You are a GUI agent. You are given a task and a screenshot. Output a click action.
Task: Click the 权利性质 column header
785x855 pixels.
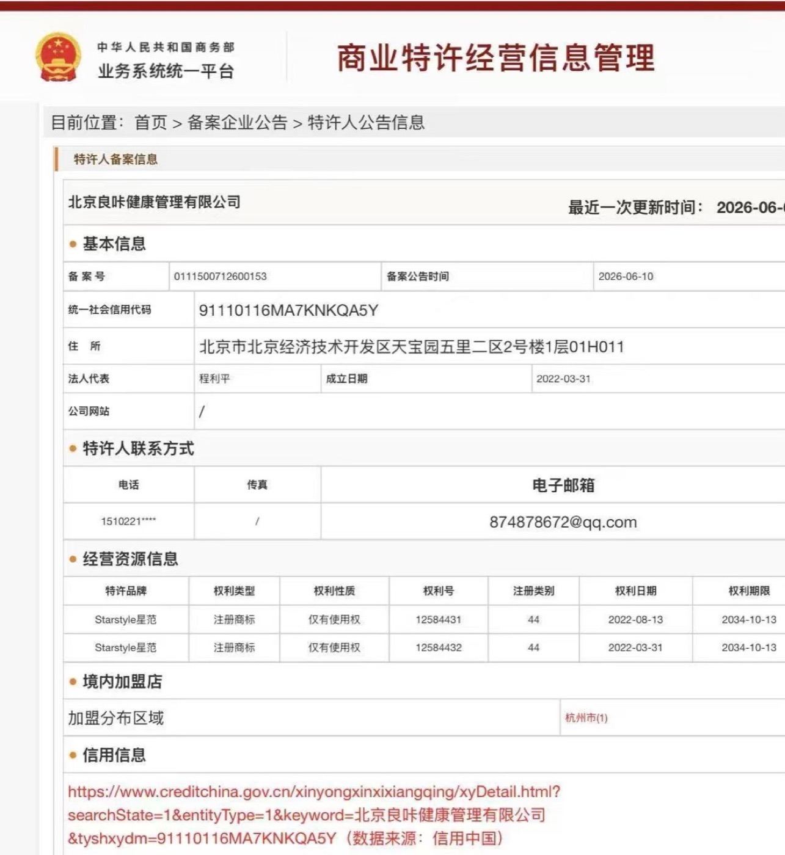334,591
